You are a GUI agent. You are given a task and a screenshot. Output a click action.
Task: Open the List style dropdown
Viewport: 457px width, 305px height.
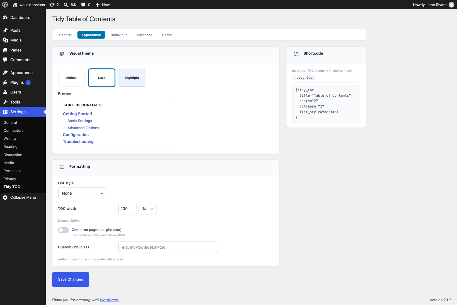(83, 193)
